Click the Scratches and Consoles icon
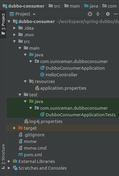Viewport: 119px width, 176px height. coord(15,168)
